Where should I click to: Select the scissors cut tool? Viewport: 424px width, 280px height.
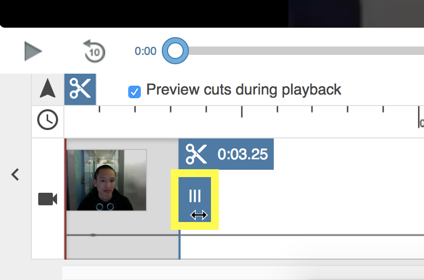[x=80, y=89]
